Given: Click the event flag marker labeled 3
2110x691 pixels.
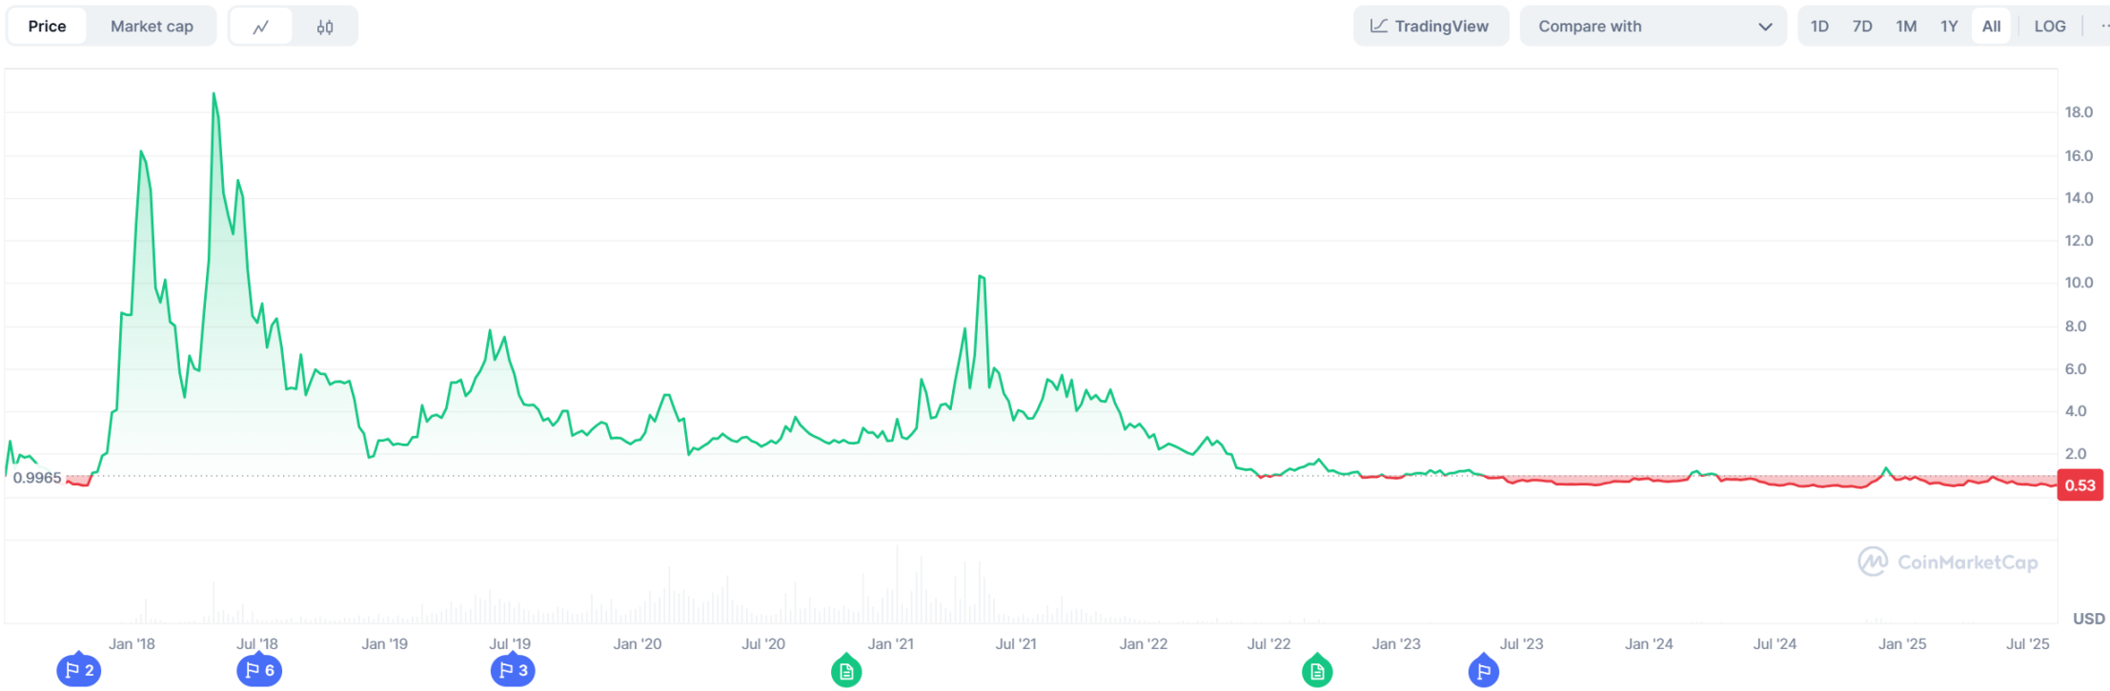Looking at the screenshot, I should (x=513, y=671).
